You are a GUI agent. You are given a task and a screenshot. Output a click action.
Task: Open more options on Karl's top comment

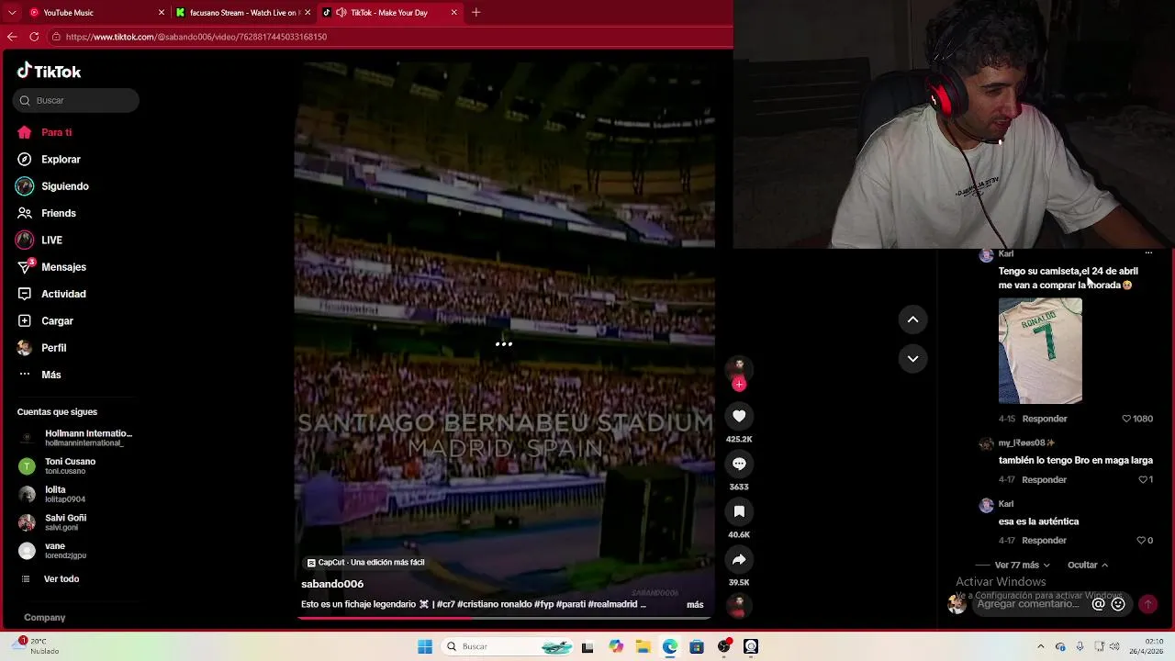pyautogui.click(x=1148, y=253)
